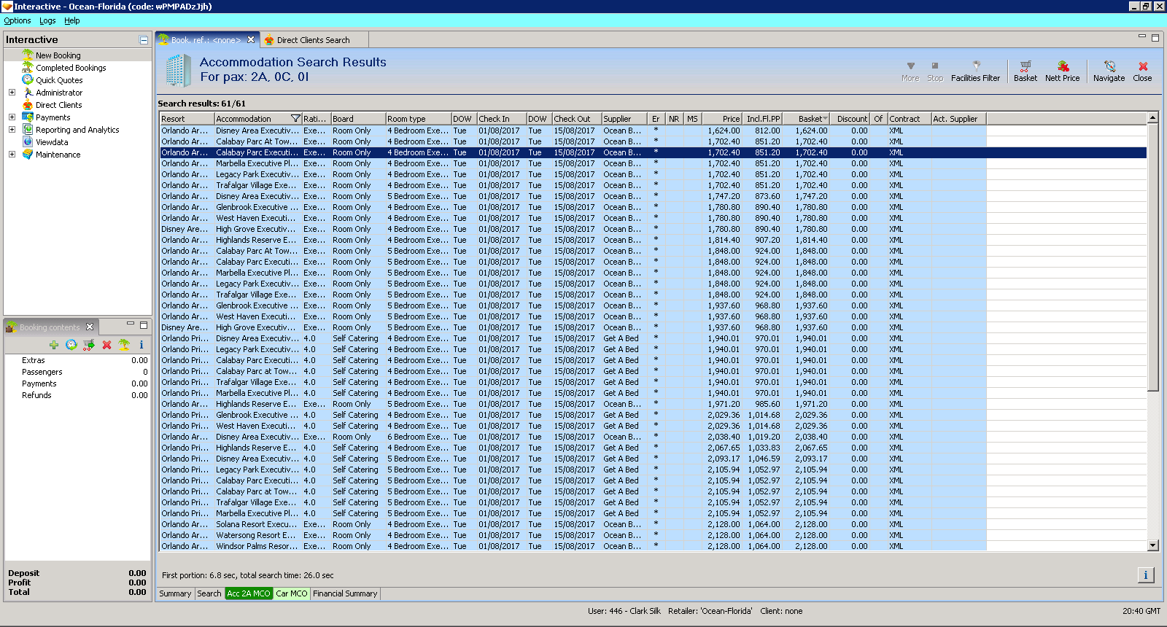Click green plus icon in Booking contents
The height and width of the screenshot is (627, 1167).
[x=54, y=345]
